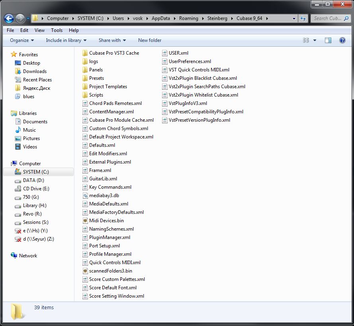Open the recent pages dropdown arrow
This screenshot has width=354, height=326.
28,18
